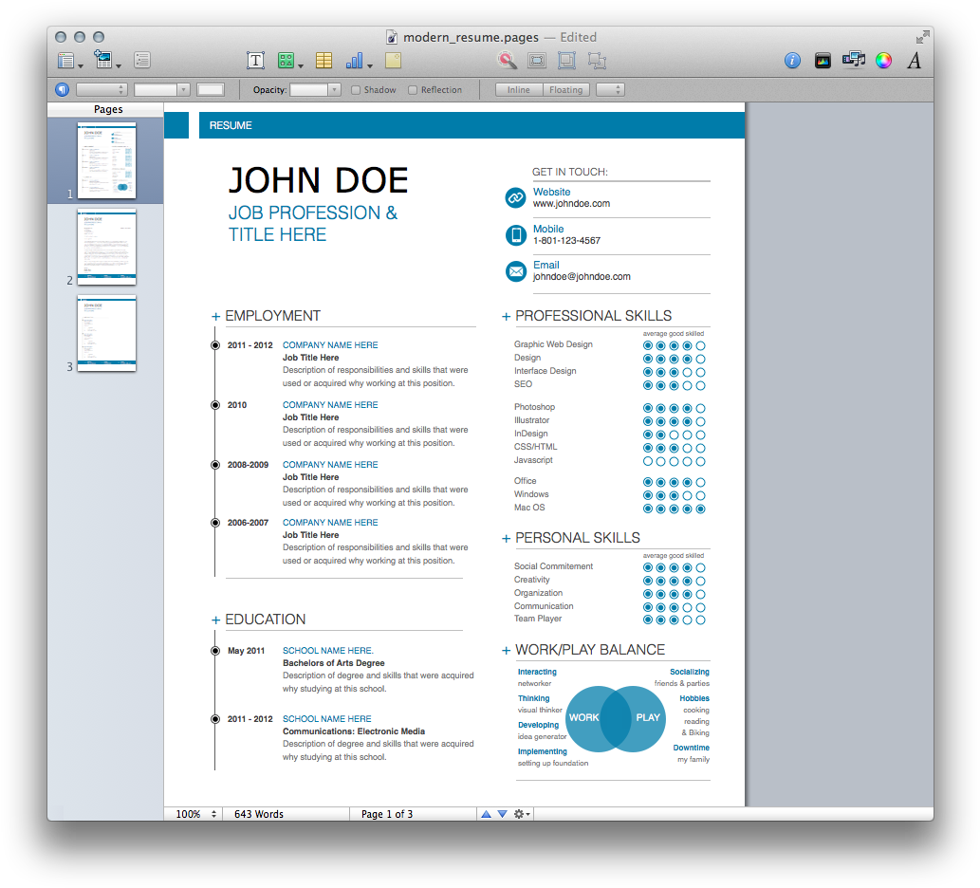
Task: Open the Fonts panel
Action: (x=915, y=61)
